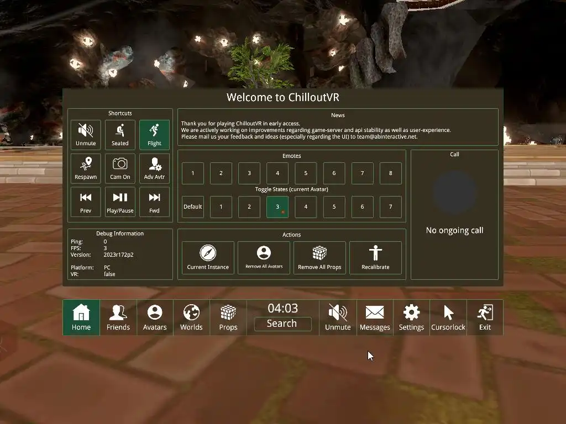
Task: Open the Friends tab
Action: (118, 317)
